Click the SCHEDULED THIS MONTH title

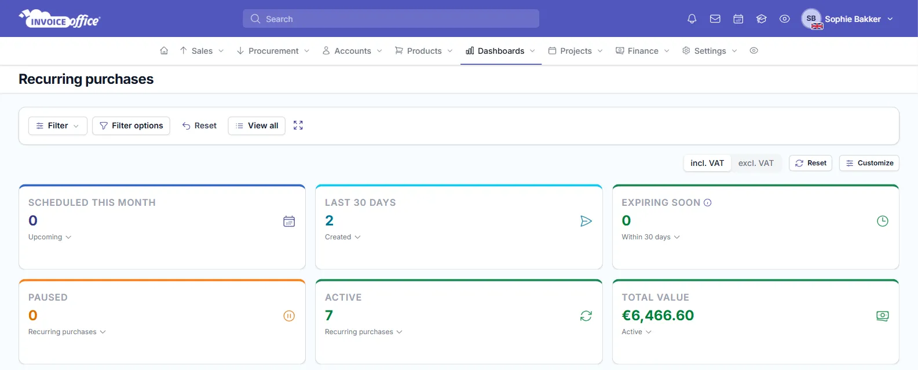point(92,203)
